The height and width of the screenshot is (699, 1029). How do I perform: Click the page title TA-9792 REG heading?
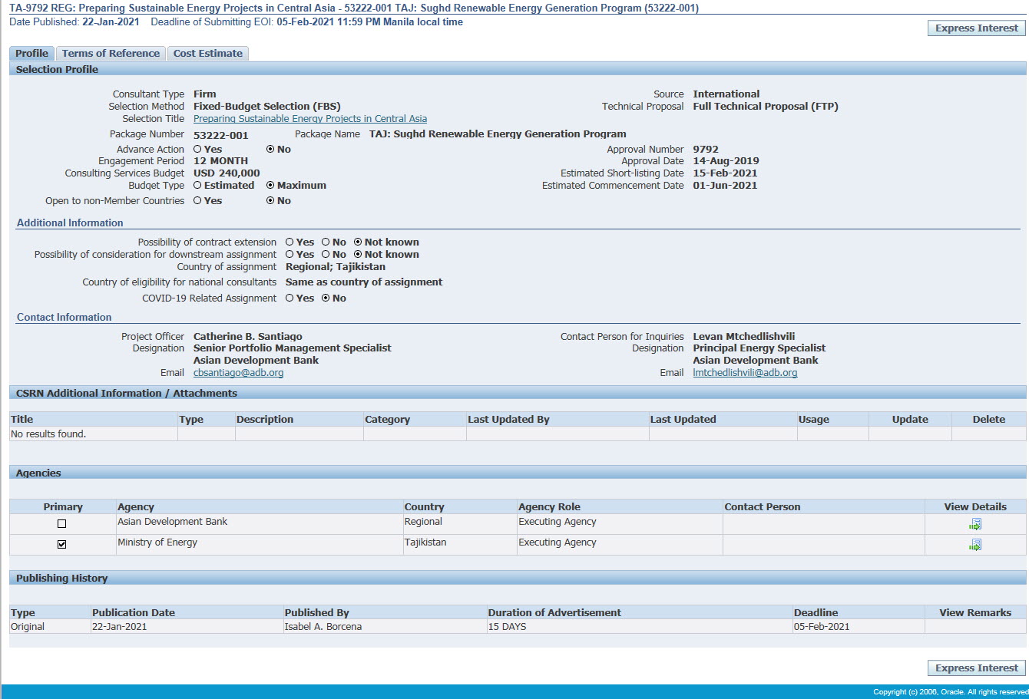click(354, 8)
